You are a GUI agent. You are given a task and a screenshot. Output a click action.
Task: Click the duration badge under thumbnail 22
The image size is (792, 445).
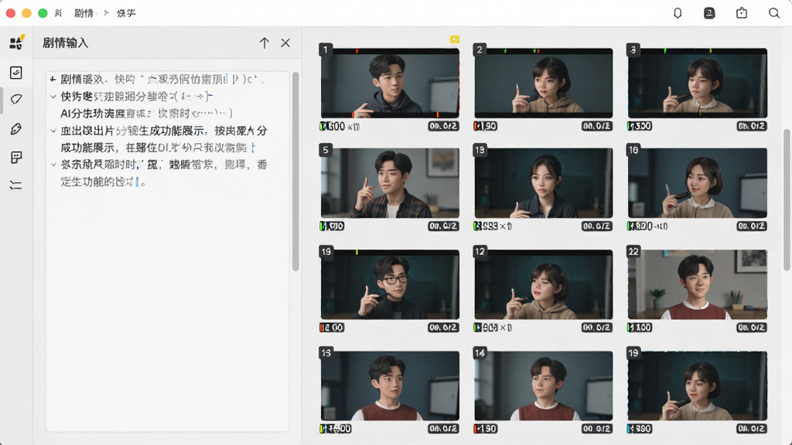click(x=752, y=328)
